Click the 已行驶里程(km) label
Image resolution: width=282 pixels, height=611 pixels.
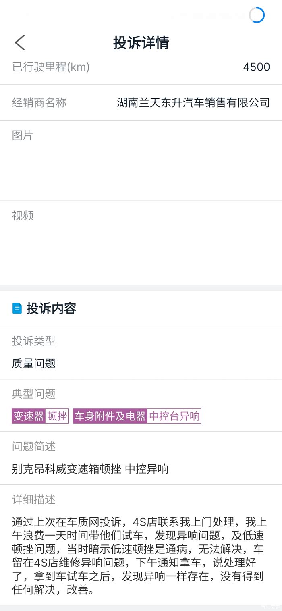click(51, 67)
